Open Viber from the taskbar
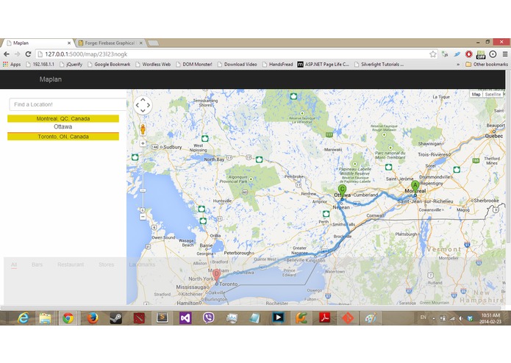The height and width of the screenshot is (363, 511). click(209, 317)
